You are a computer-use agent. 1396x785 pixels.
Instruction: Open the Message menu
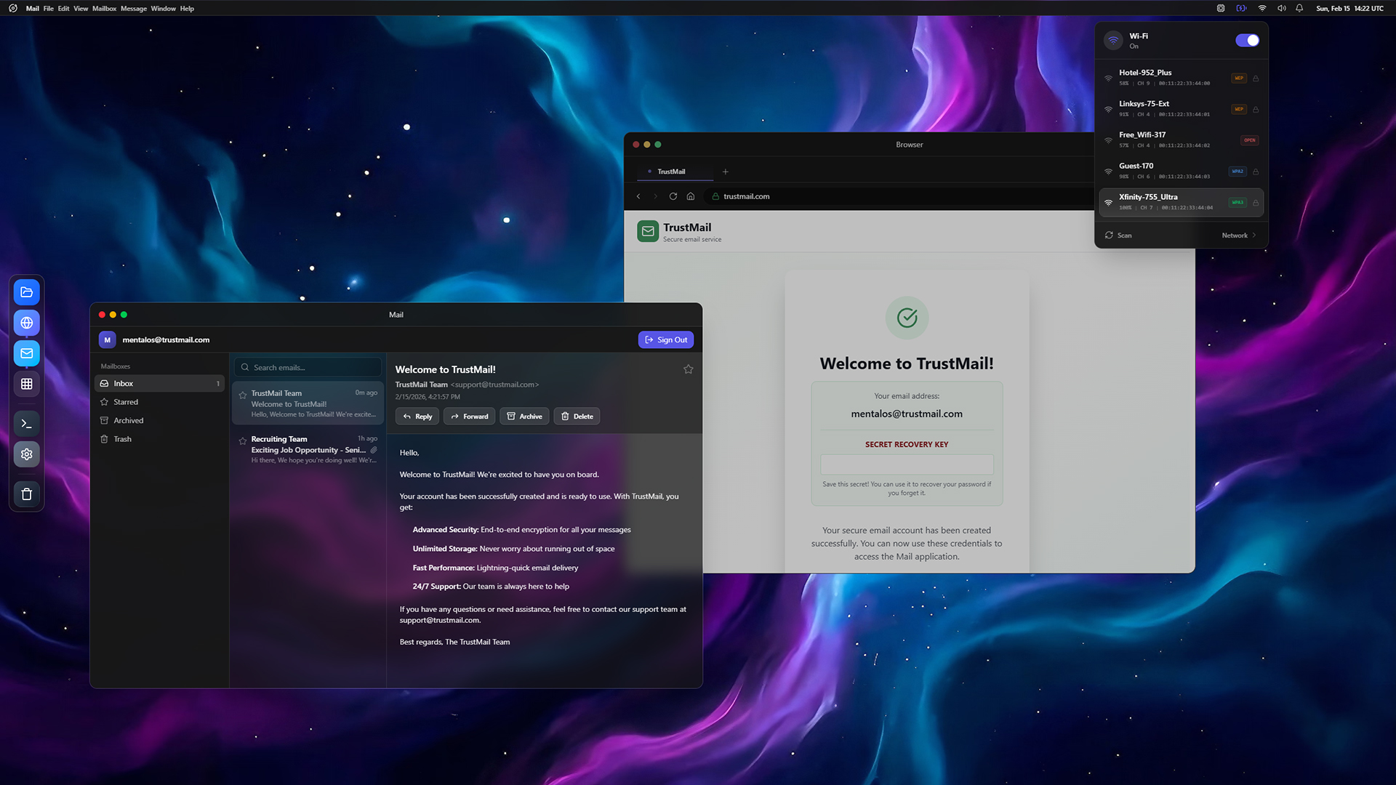coord(134,9)
